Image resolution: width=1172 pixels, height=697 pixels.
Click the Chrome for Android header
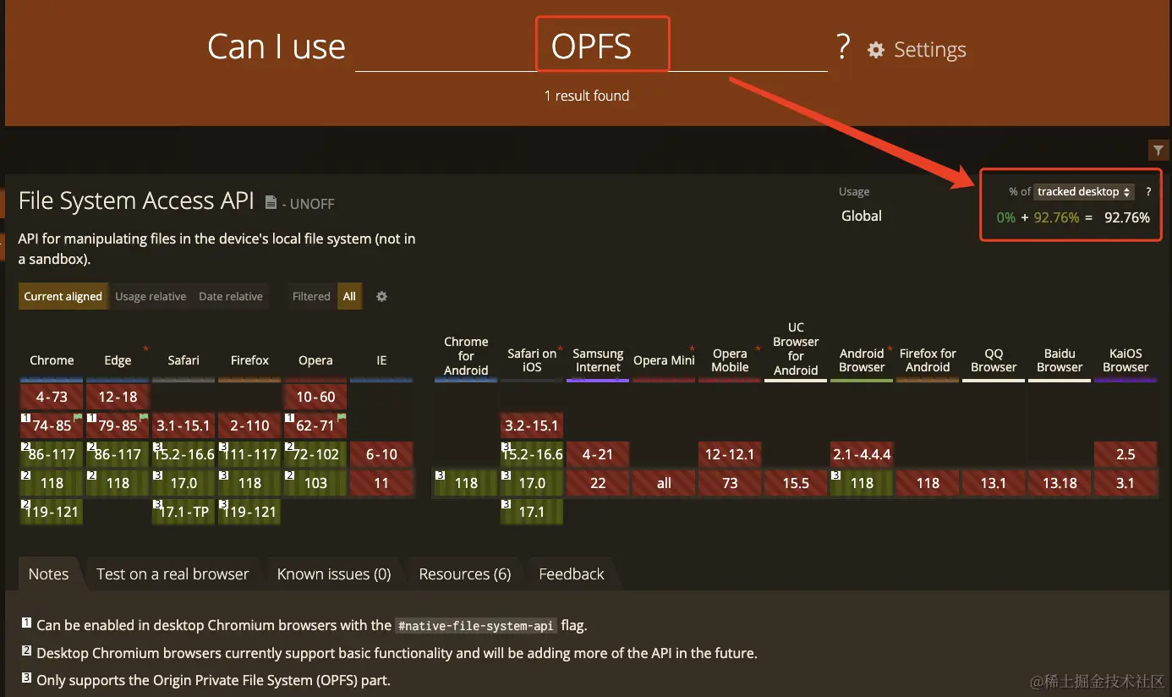coord(466,356)
